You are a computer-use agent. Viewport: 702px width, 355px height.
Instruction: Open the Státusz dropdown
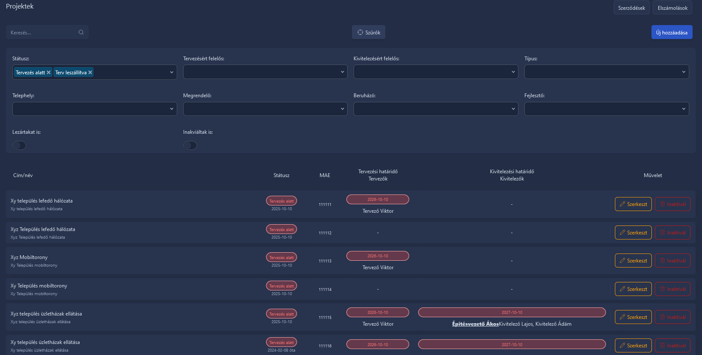point(95,72)
